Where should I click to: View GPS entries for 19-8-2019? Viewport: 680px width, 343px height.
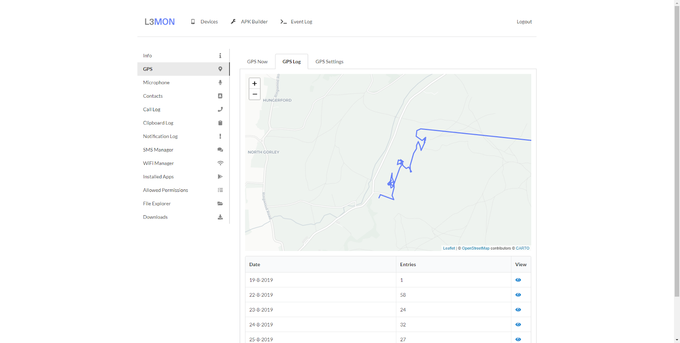(518, 280)
